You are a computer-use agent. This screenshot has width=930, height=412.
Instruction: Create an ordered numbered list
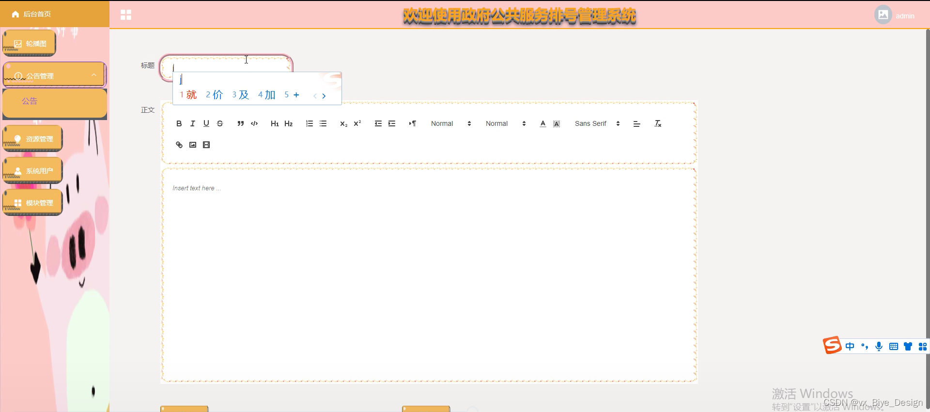[x=310, y=123]
